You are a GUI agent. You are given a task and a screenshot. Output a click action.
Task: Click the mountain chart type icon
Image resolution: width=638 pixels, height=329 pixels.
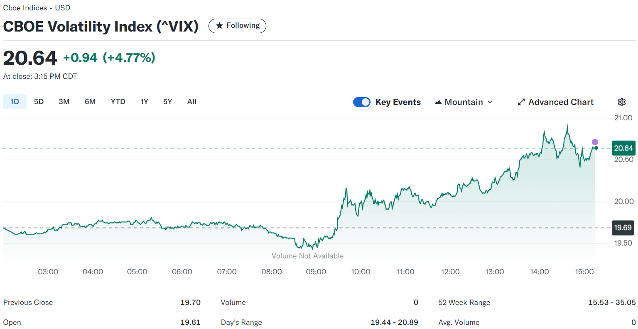coord(438,102)
